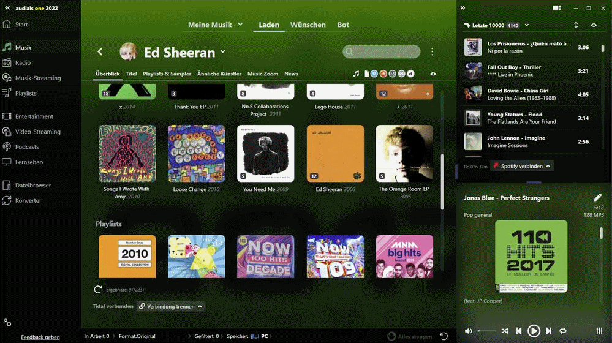Open Titel tab

[x=131, y=73]
